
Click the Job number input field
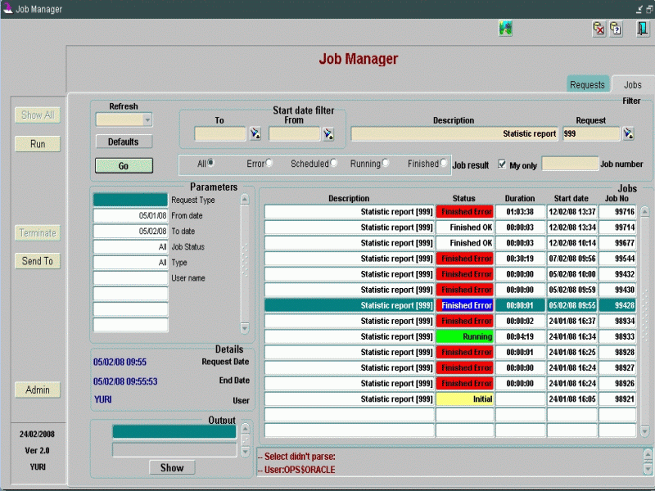pos(570,164)
